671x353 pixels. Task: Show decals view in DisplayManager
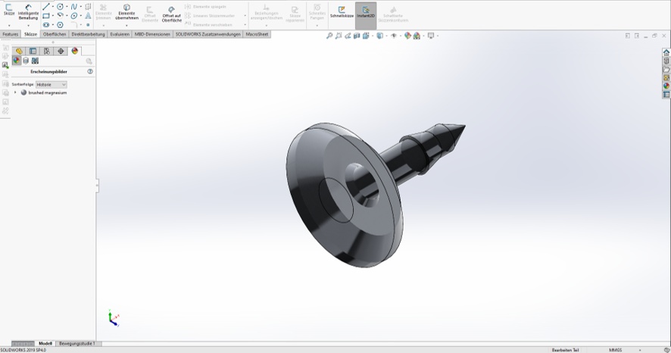tap(26, 61)
